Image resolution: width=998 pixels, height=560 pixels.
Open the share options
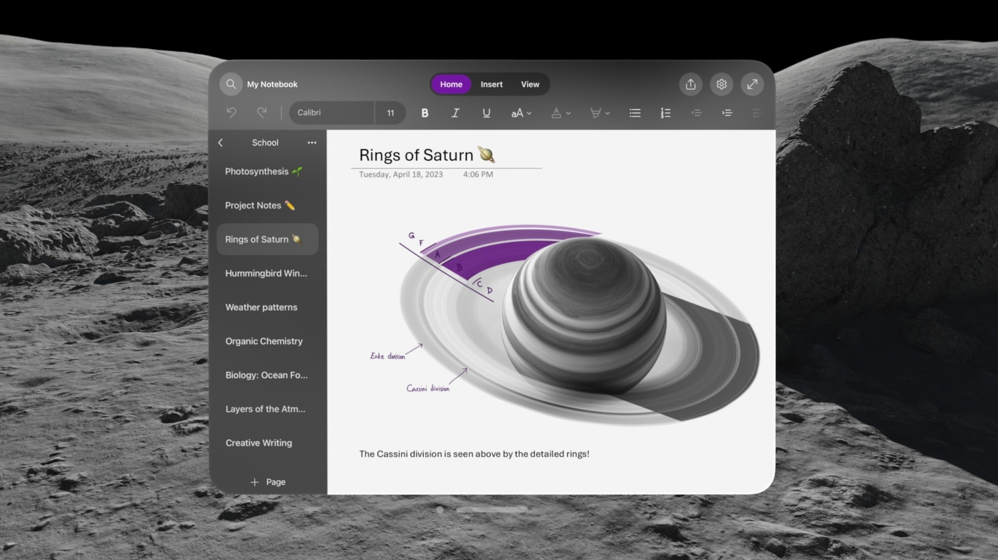690,84
